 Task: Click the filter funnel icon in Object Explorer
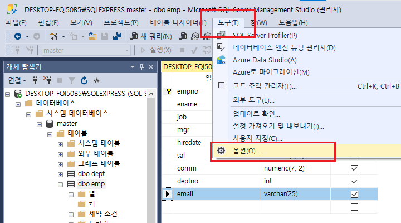pyautogui.click(x=72, y=81)
